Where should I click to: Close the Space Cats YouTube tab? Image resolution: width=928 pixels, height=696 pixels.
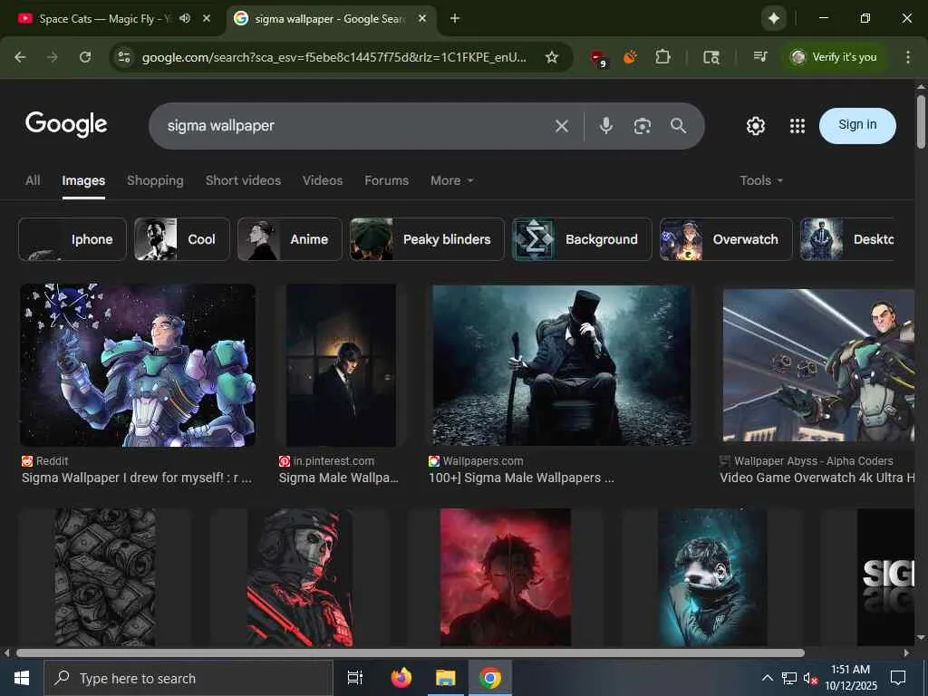tap(207, 18)
